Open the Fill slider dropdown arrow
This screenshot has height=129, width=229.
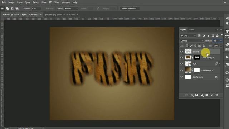[x=221, y=46]
